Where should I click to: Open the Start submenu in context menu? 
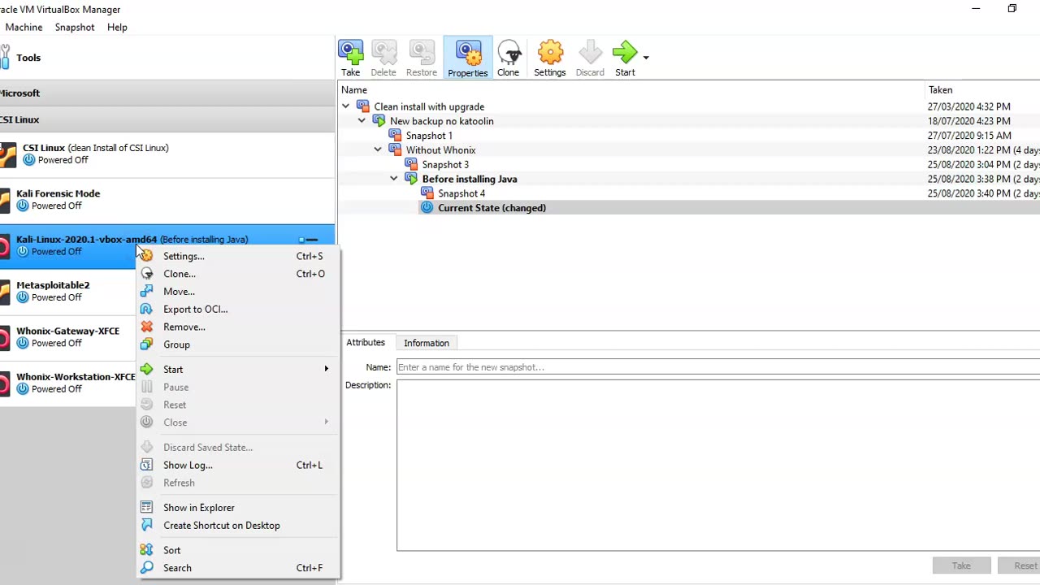pyautogui.click(x=237, y=370)
